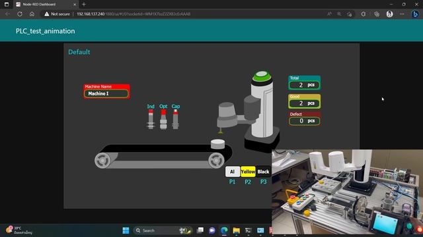Open a new browser tab

click(x=84, y=5)
